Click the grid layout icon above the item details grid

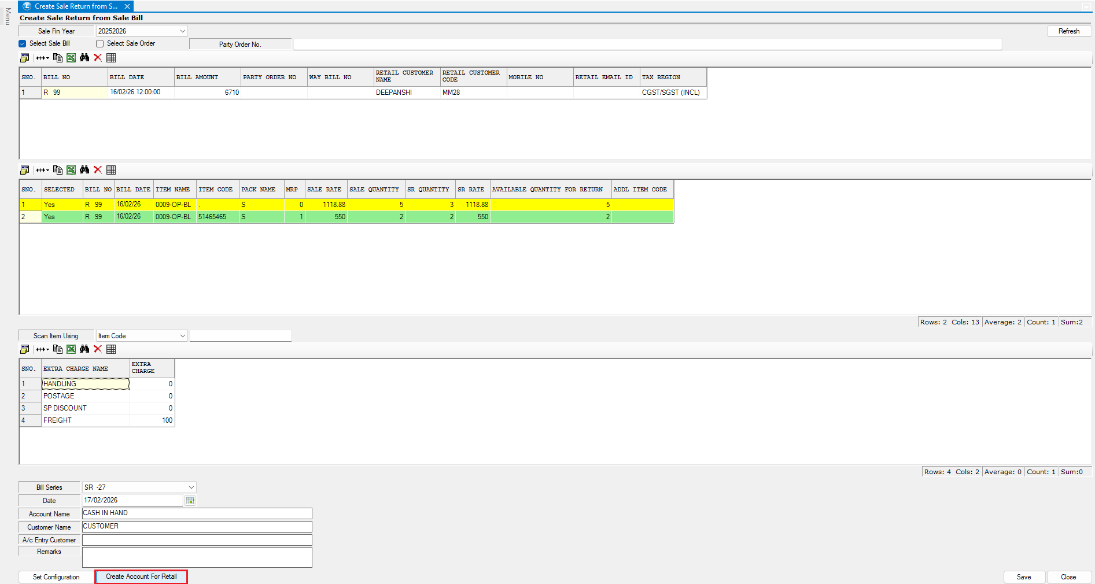[111, 170]
